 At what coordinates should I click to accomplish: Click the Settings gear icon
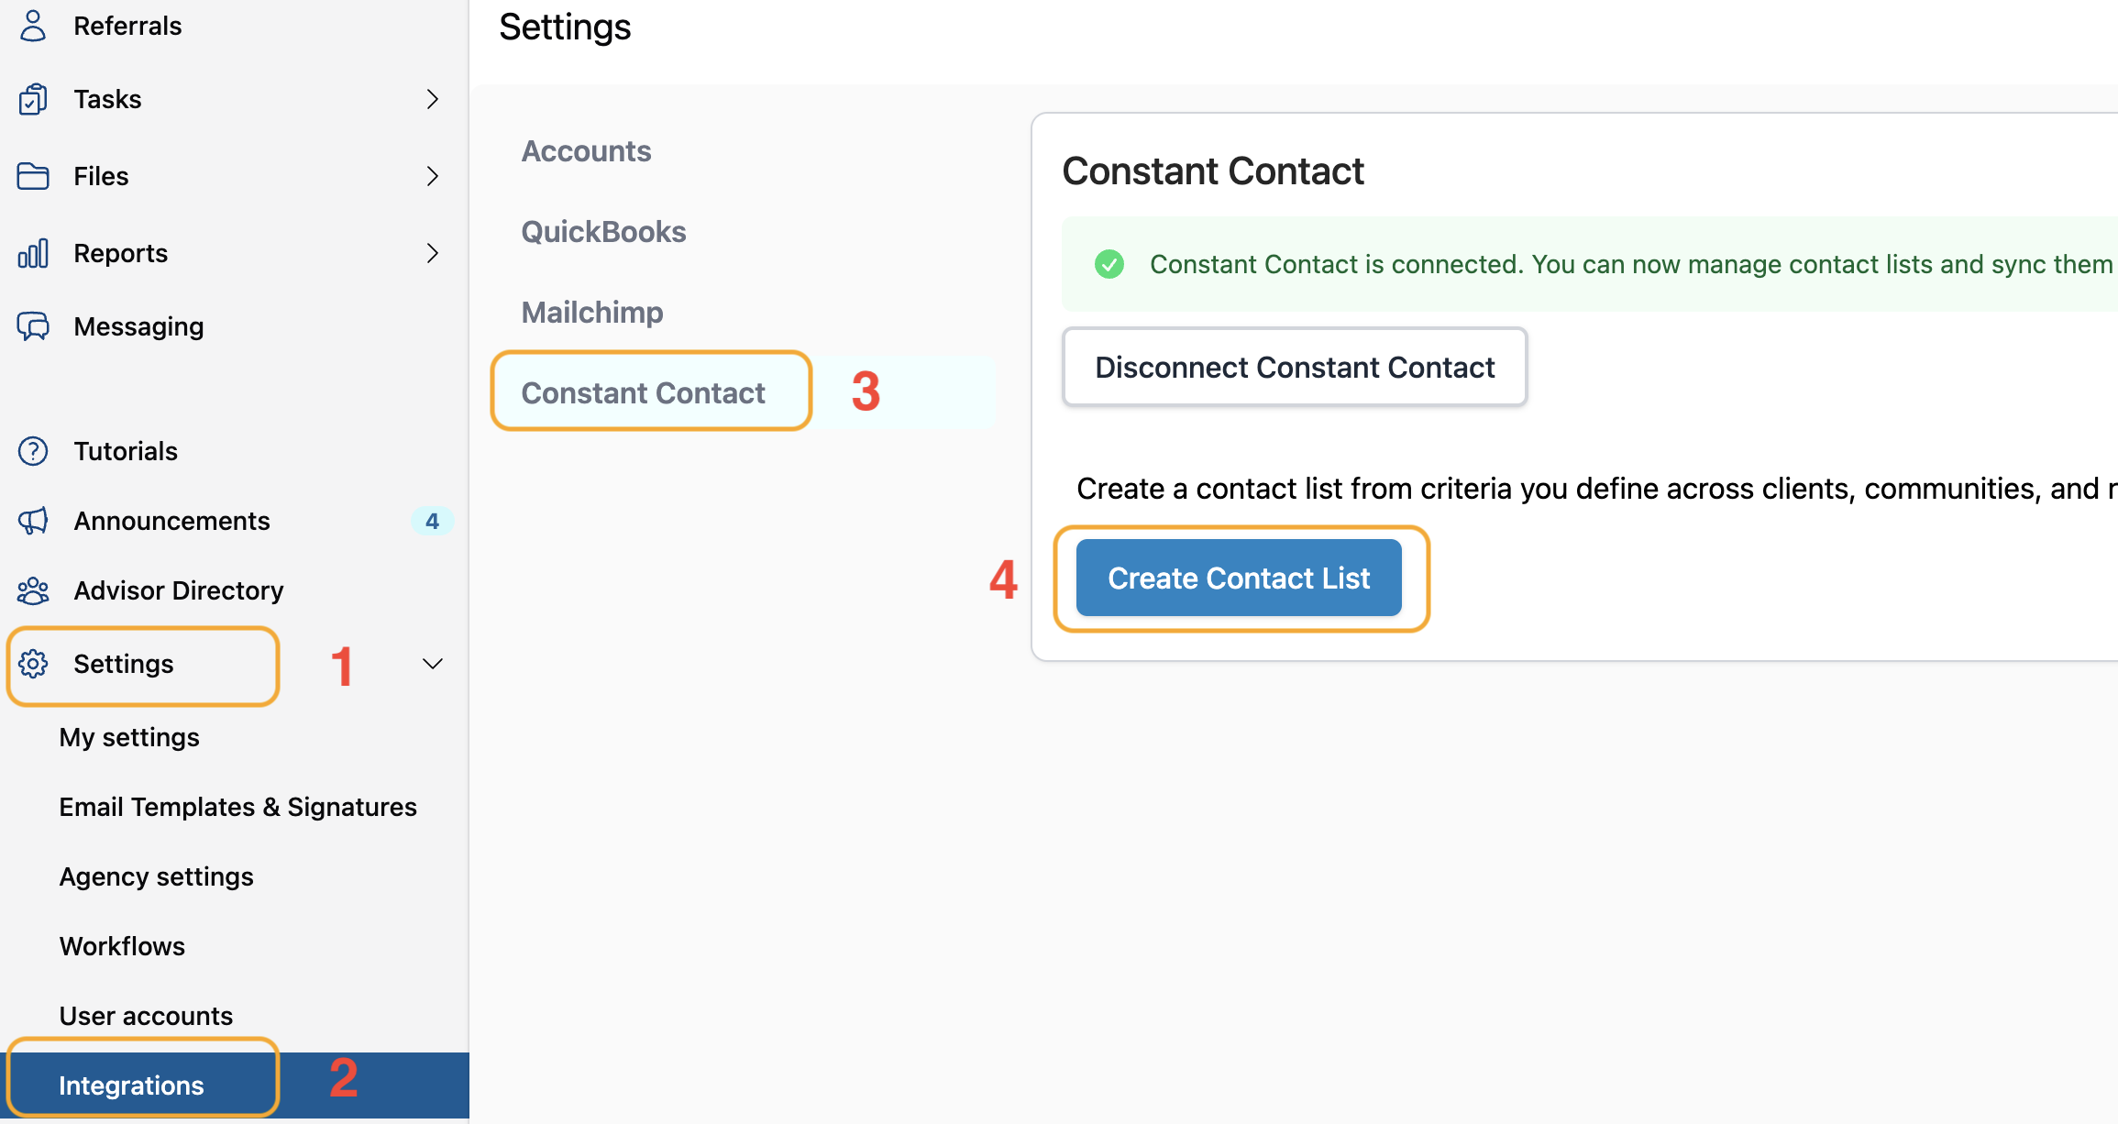pos(33,664)
